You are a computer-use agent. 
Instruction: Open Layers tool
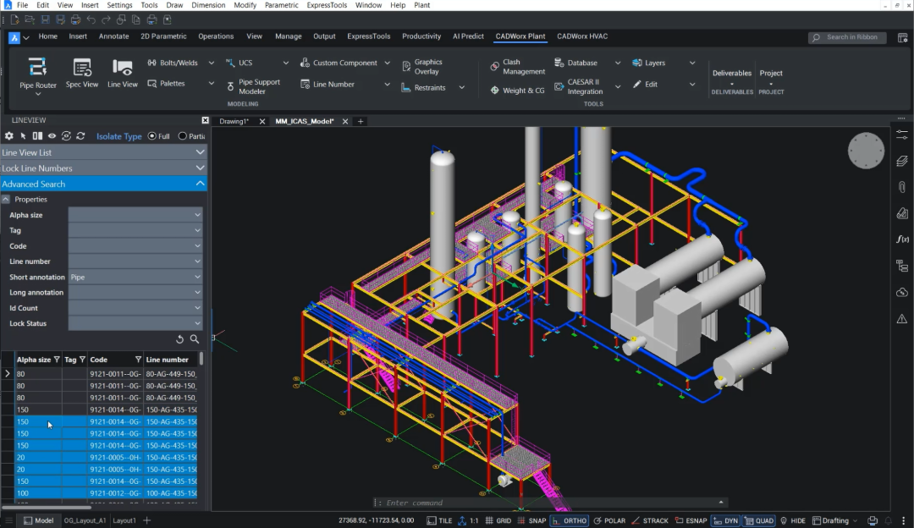[x=649, y=63]
